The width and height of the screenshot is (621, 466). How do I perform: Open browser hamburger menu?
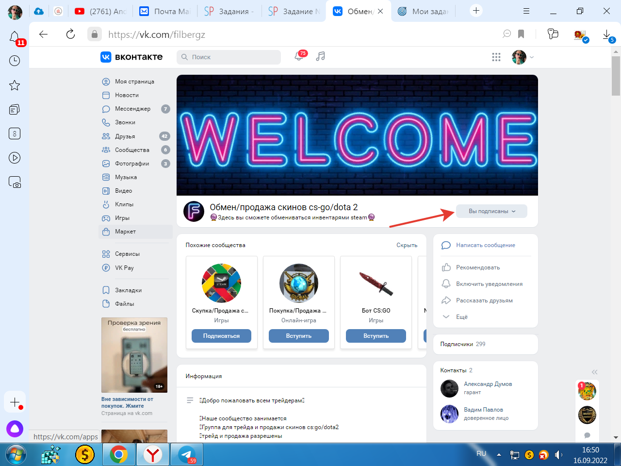click(x=526, y=11)
